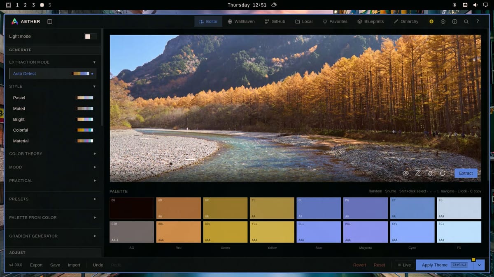Click Save in the bottom bar
The width and height of the screenshot is (494, 277).
pyautogui.click(x=55, y=265)
